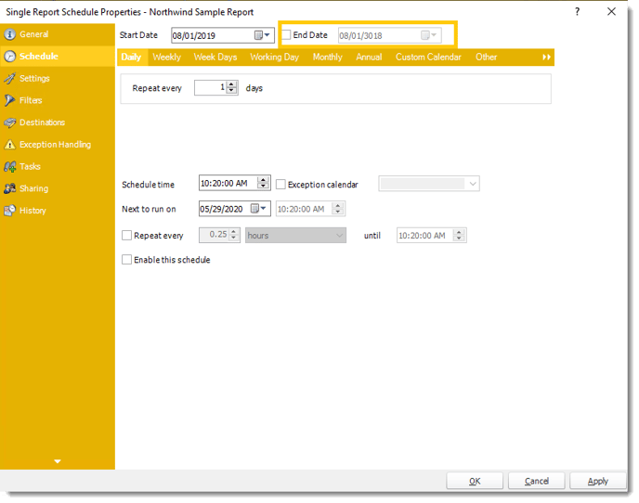This screenshot has height=503, width=639.
Task: Switch to the Other tab
Action: point(486,58)
